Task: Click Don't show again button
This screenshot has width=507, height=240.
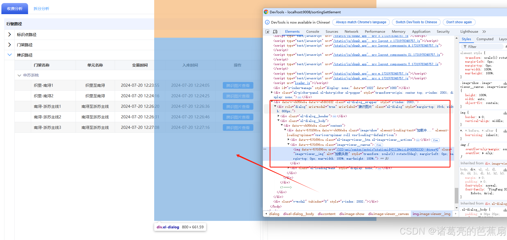Action: point(459,22)
